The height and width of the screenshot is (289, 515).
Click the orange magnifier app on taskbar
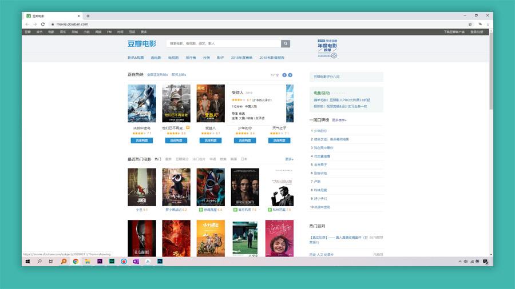coord(64,262)
